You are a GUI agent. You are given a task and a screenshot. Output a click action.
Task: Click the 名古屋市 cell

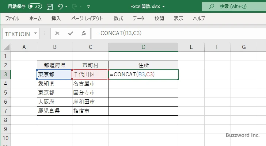pyautogui.click(x=90, y=84)
